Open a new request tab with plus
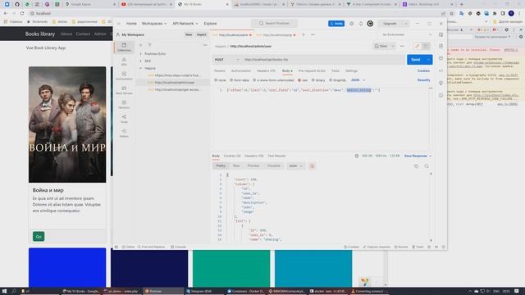This screenshot has width=525, height=295. 304,34
